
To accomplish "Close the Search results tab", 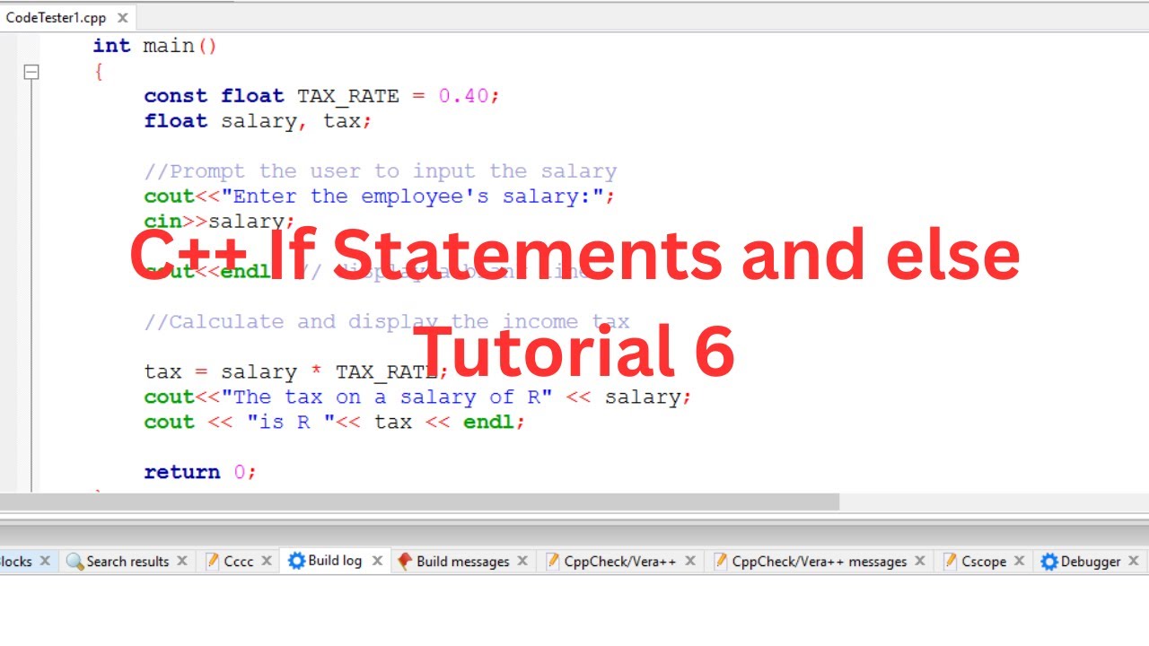I will click(x=182, y=561).
